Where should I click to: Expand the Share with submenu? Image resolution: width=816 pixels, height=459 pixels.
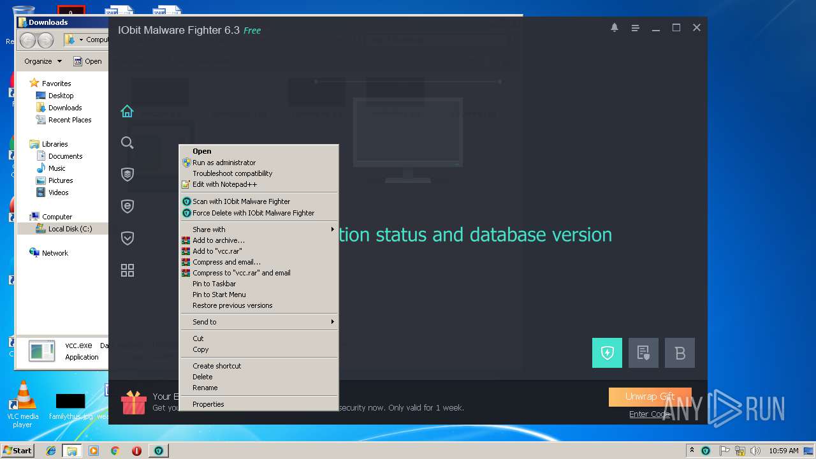pos(259,229)
